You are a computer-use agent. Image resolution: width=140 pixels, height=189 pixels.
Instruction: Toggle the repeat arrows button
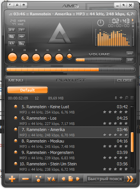pos(11,43)
